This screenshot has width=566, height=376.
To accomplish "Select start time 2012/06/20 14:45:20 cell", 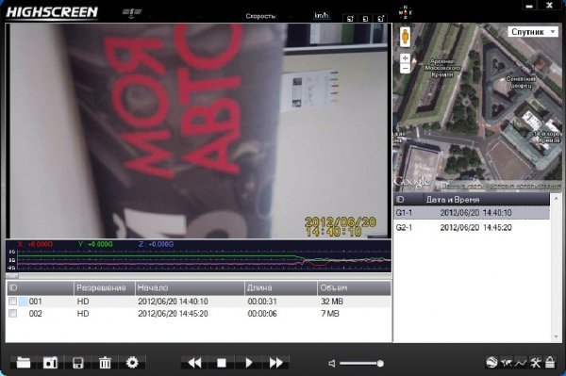I will pos(173,314).
